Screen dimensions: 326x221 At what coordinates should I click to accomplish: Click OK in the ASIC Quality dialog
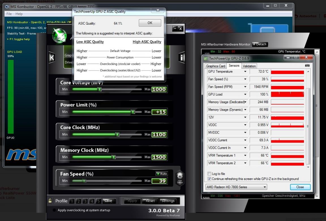[x=150, y=23]
